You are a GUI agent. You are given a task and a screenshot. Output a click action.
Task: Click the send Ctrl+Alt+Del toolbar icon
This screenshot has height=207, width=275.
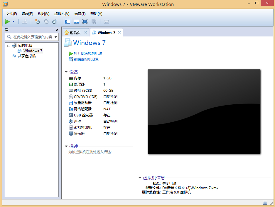(25, 21)
